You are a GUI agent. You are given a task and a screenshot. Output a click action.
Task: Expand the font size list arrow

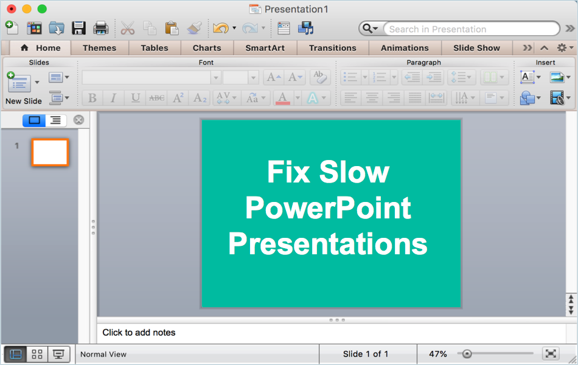point(253,78)
